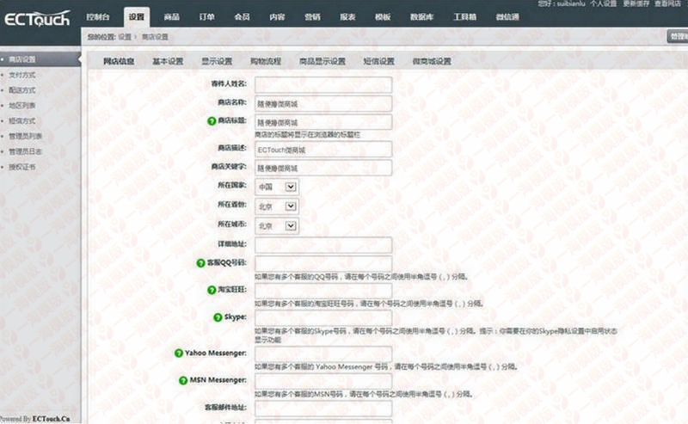The image size is (688, 424).
Task: Open the 订单 top menu
Action: point(206,16)
